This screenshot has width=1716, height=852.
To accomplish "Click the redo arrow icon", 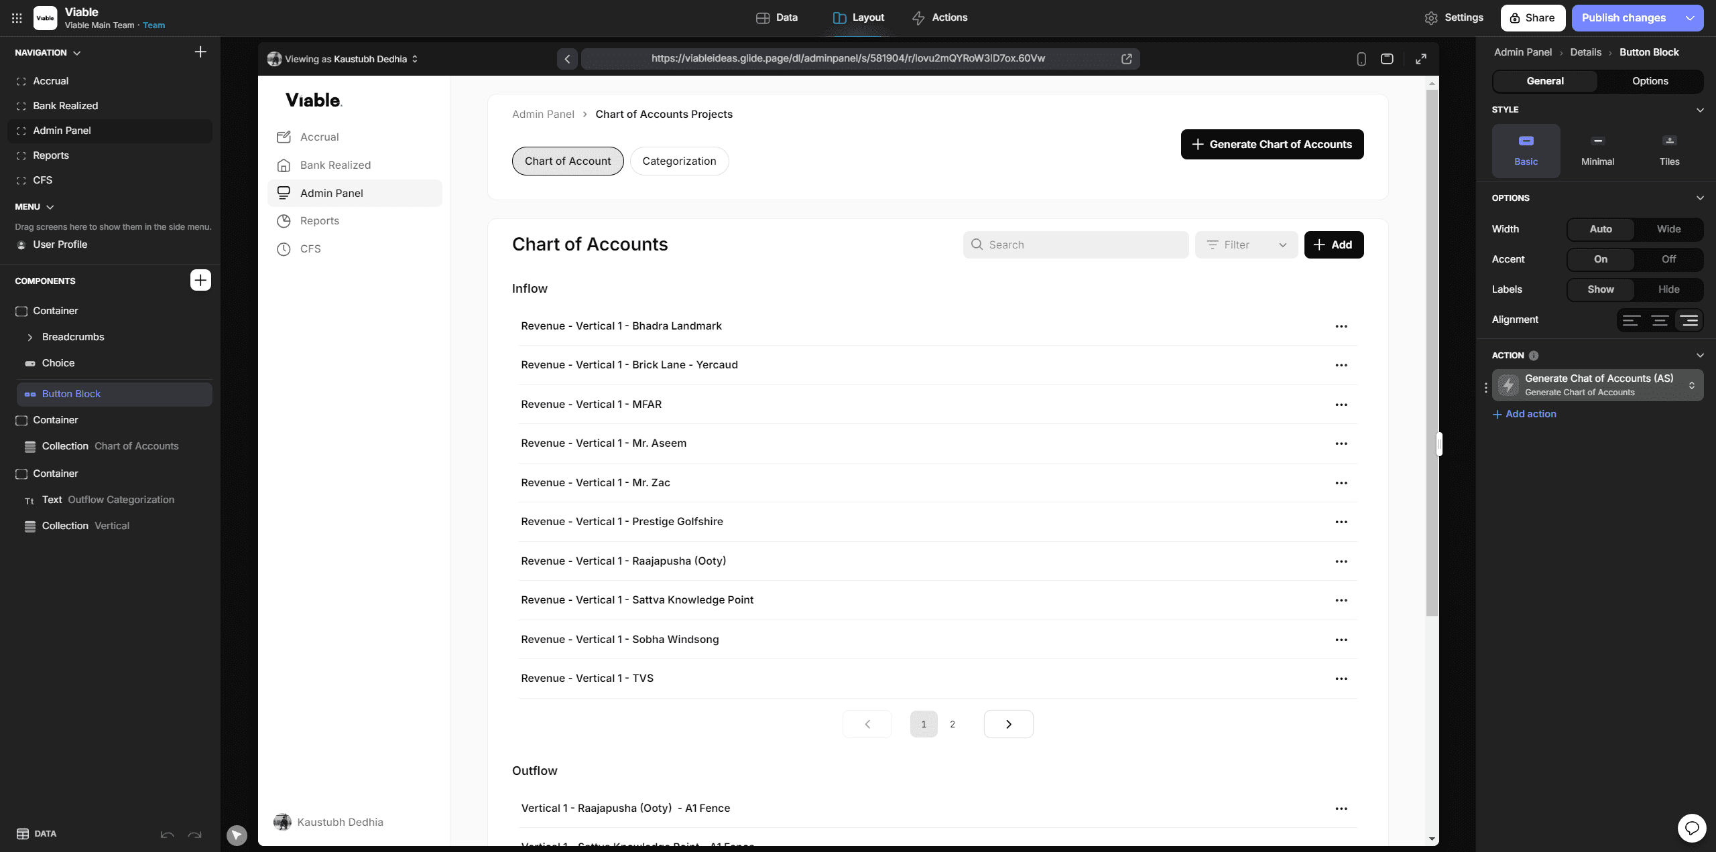I will click(x=194, y=835).
